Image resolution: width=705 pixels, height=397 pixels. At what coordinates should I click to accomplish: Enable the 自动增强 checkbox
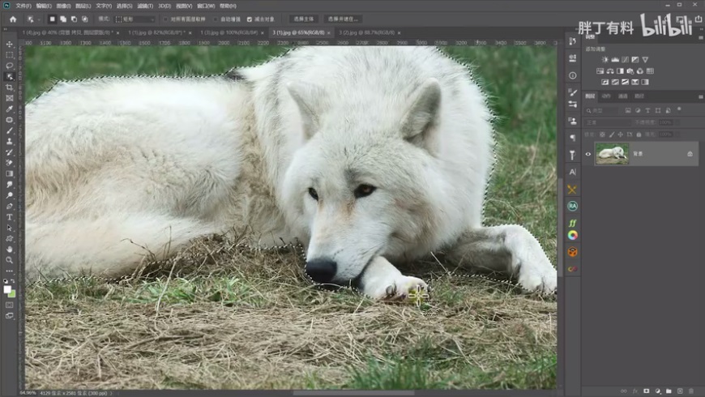(x=216, y=19)
